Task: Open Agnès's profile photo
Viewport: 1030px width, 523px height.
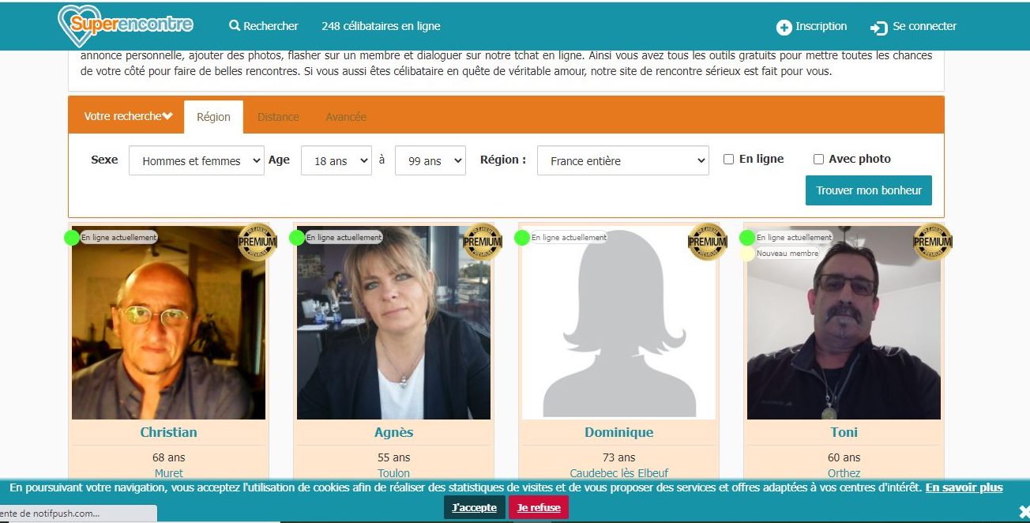Action: (393, 322)
